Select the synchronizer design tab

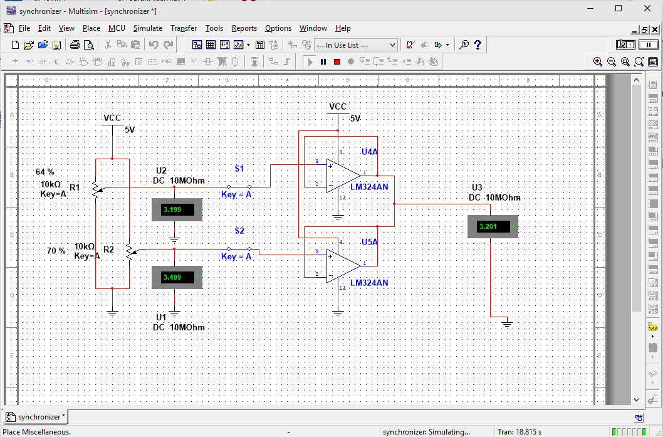[37, 417]
